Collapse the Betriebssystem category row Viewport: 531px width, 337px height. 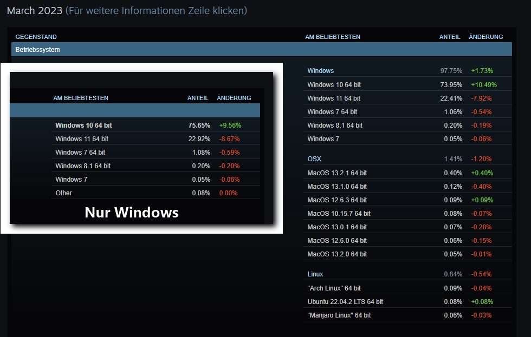(261, 49)
